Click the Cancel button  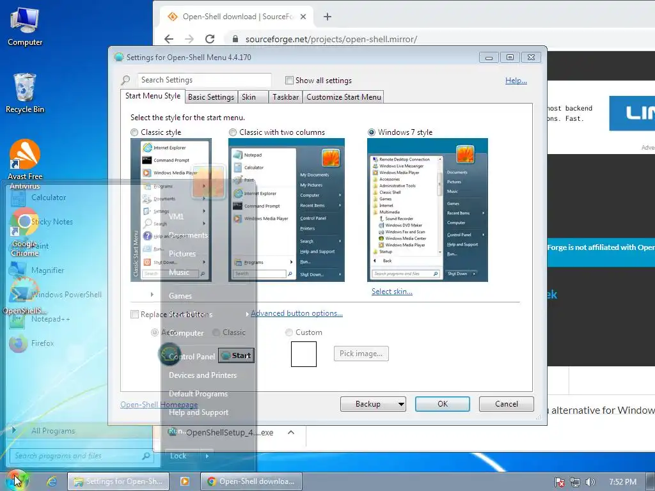click(x=507, y=404)
